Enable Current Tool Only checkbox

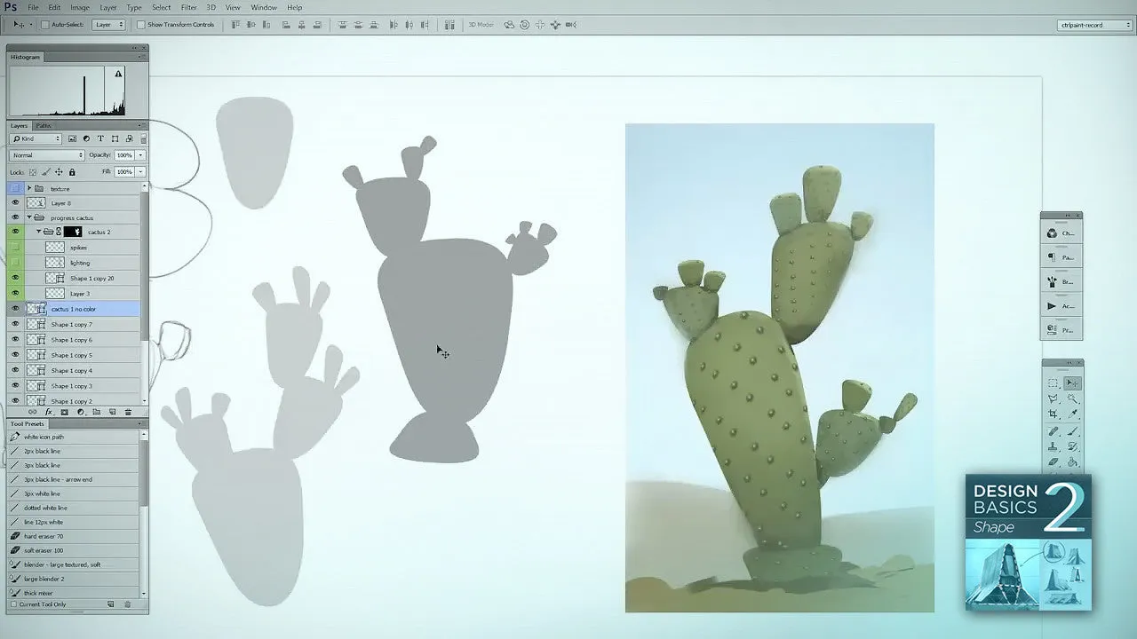13,604
